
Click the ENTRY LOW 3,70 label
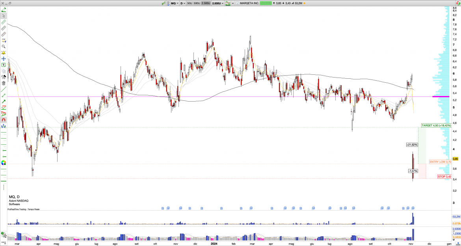[440, 162]
